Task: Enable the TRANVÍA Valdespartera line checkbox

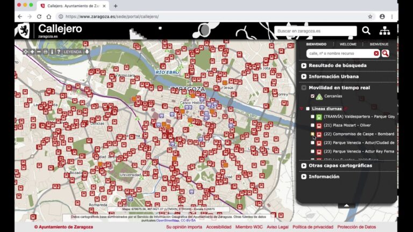Action: [312, 116]
